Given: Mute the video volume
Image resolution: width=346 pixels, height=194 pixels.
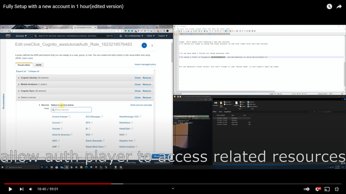Looking at the screenshot, I should 31,189.
